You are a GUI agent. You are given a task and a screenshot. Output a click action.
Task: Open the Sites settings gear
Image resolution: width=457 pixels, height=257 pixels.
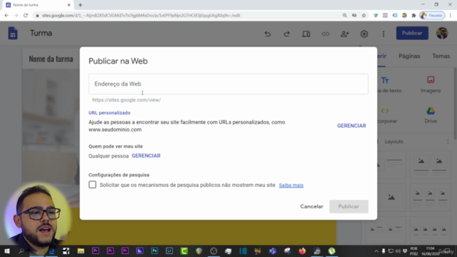pyautogui.click(x=364, y=34)
